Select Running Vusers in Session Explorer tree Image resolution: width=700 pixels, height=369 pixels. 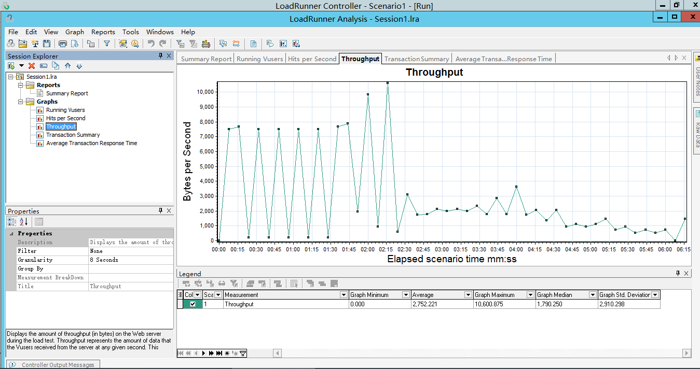click(65, 110)
